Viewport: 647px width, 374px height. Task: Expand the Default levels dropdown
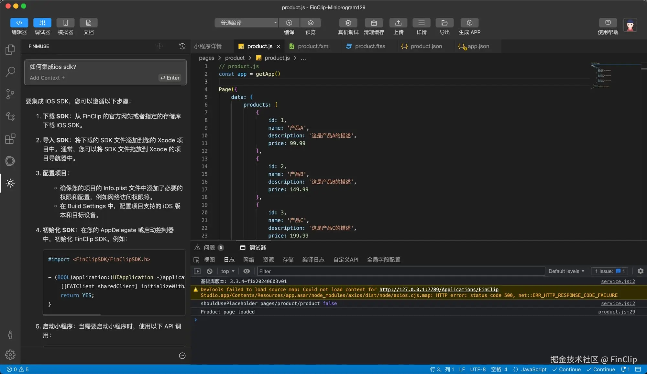point(566,272)
